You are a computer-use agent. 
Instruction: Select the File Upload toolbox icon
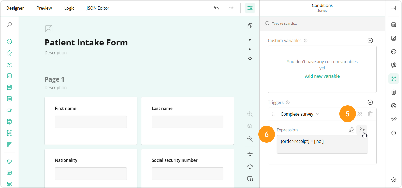point(9,121)
